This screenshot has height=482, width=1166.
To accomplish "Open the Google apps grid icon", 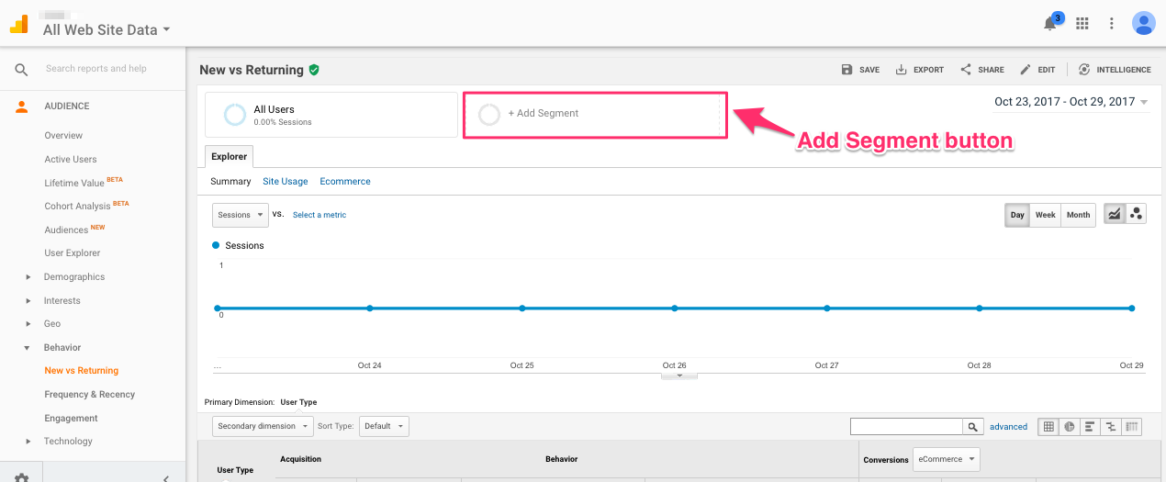I will click(x=1082, y=23).
